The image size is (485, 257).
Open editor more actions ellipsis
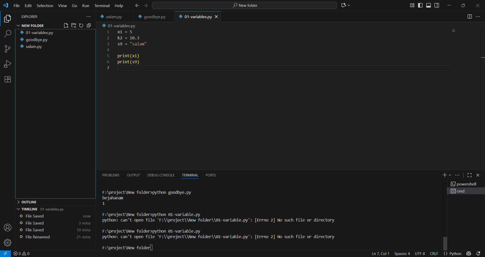pos(478,17)
